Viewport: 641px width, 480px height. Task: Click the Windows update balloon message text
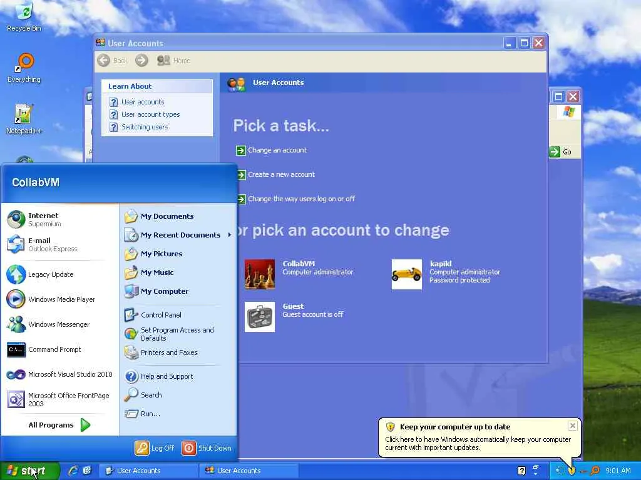click(x=478, y=444)
